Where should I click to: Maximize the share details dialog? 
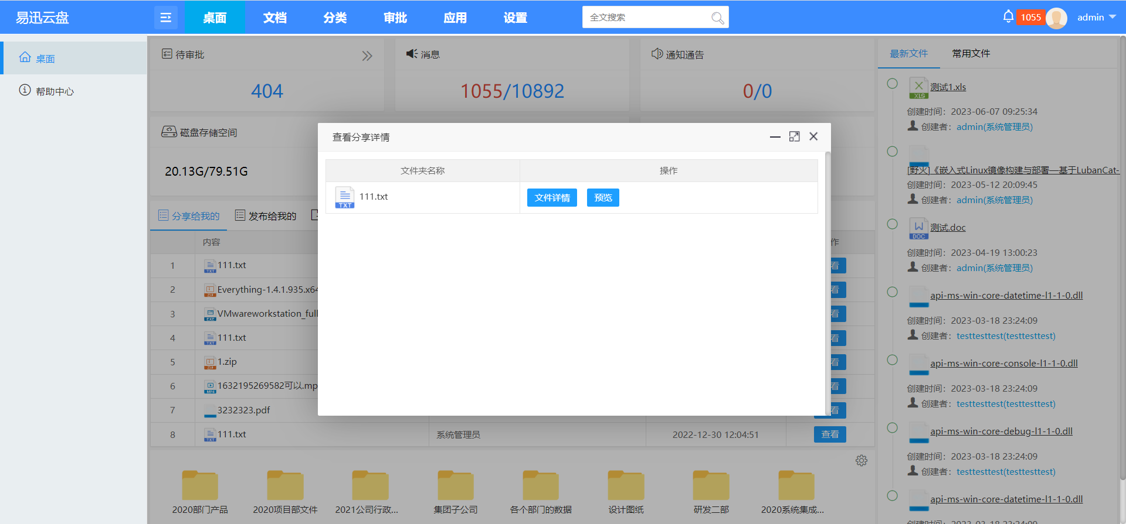794,136
